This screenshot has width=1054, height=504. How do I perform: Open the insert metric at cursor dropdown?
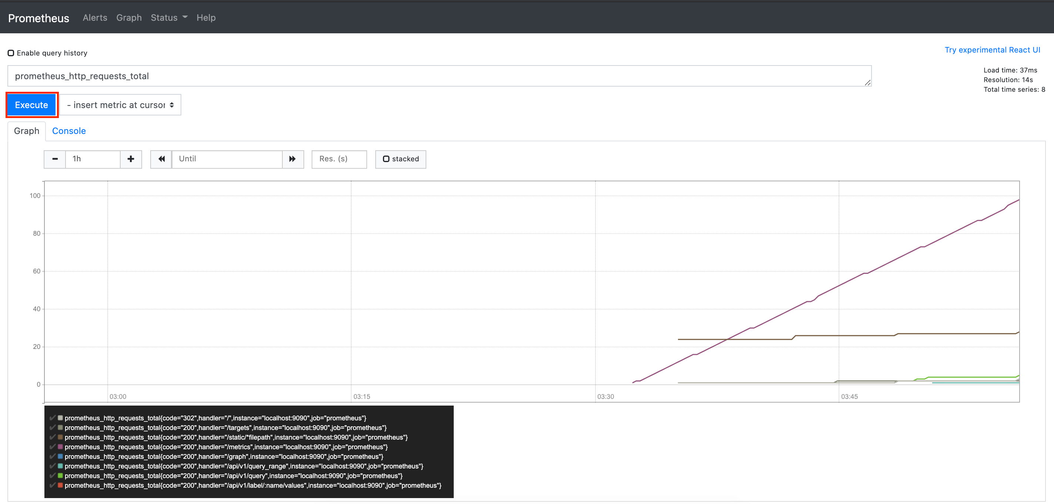click(120, 105)
